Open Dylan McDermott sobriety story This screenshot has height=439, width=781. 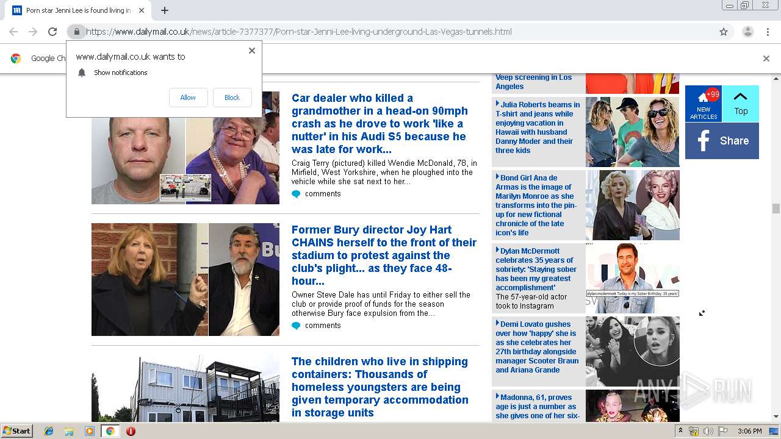click(536, 269)
